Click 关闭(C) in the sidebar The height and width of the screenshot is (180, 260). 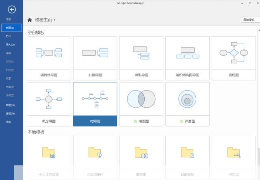tap(10, 95)
